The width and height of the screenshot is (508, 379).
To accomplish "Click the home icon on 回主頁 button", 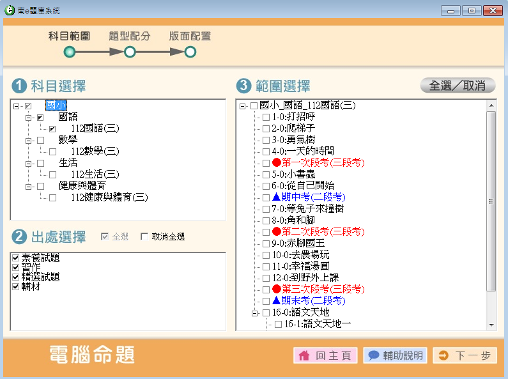I will click(304, 355).
